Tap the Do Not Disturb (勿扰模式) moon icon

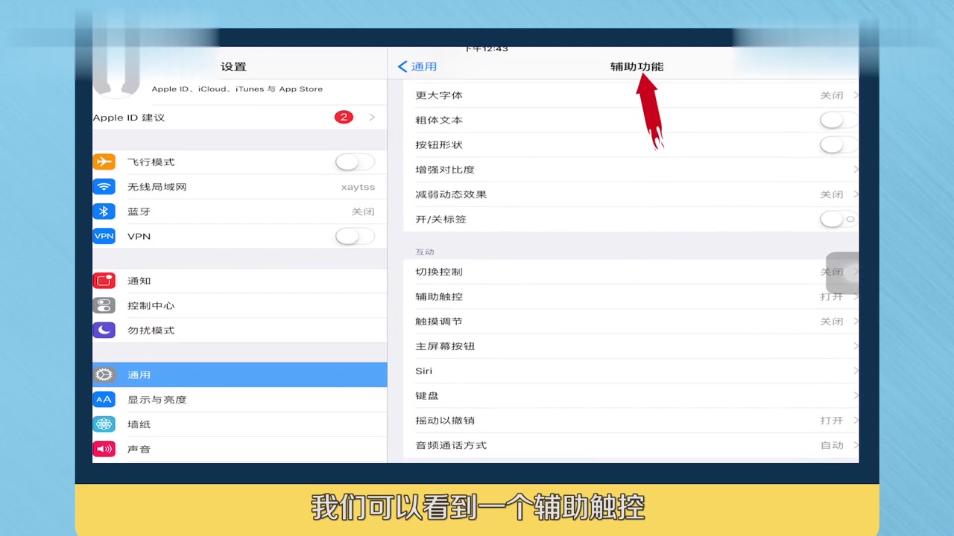pos(104,330)
